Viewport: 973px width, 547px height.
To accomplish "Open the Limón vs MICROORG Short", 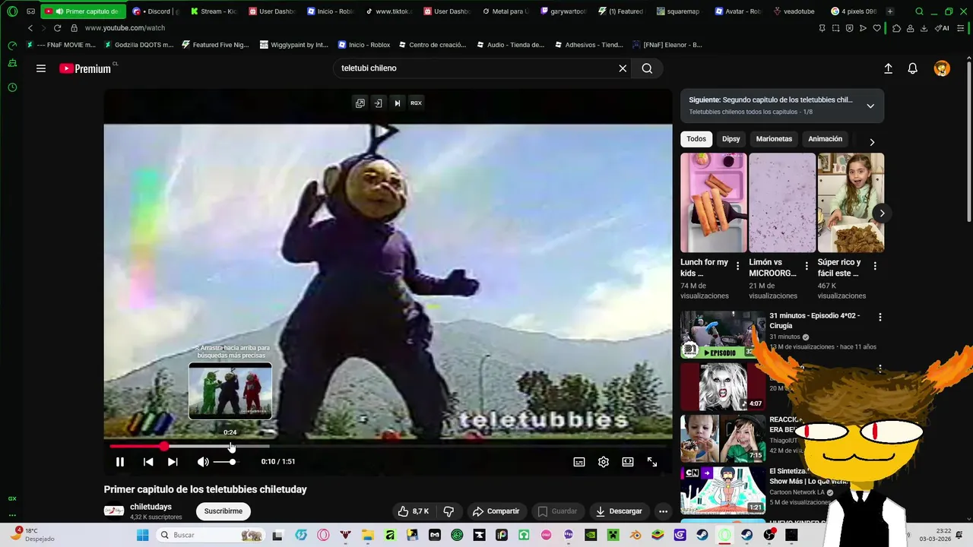I will point(781,203).
